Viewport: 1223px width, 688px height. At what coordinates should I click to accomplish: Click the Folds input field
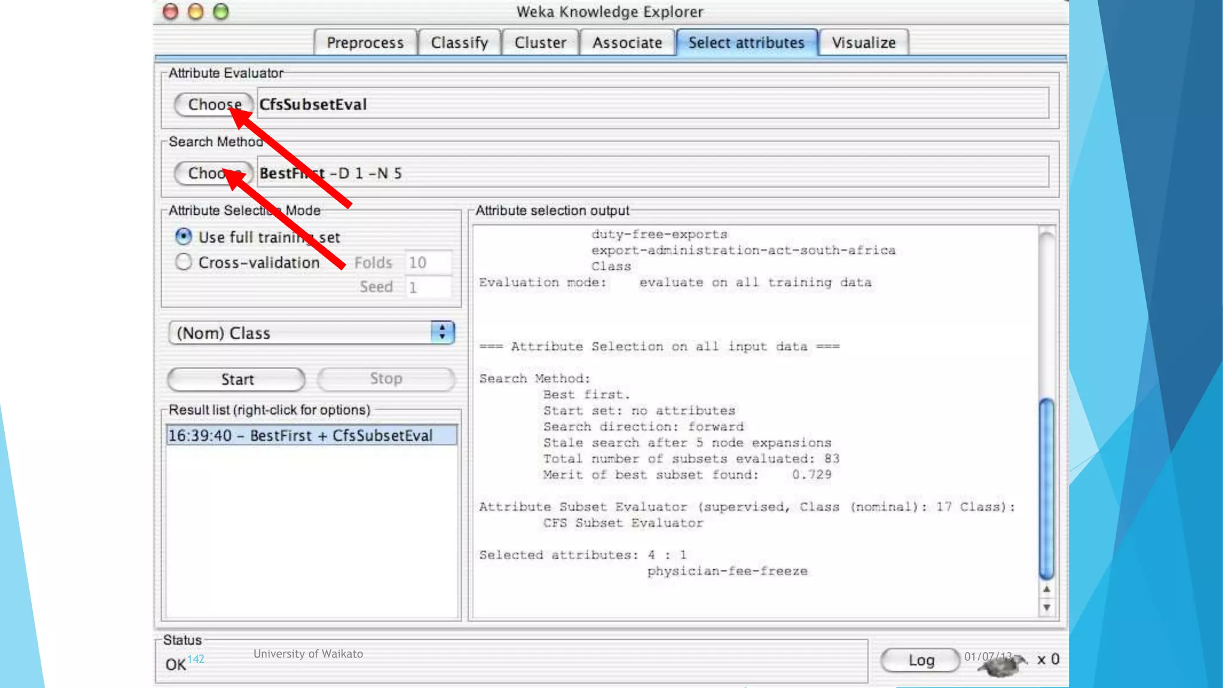point(428,263)
